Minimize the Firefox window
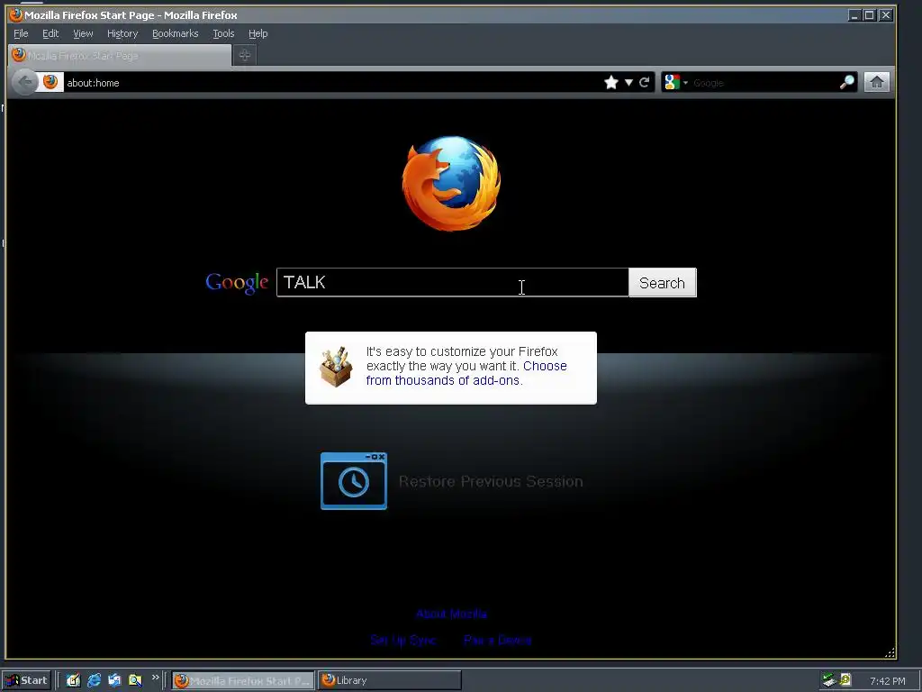 [x=854, y=15]
